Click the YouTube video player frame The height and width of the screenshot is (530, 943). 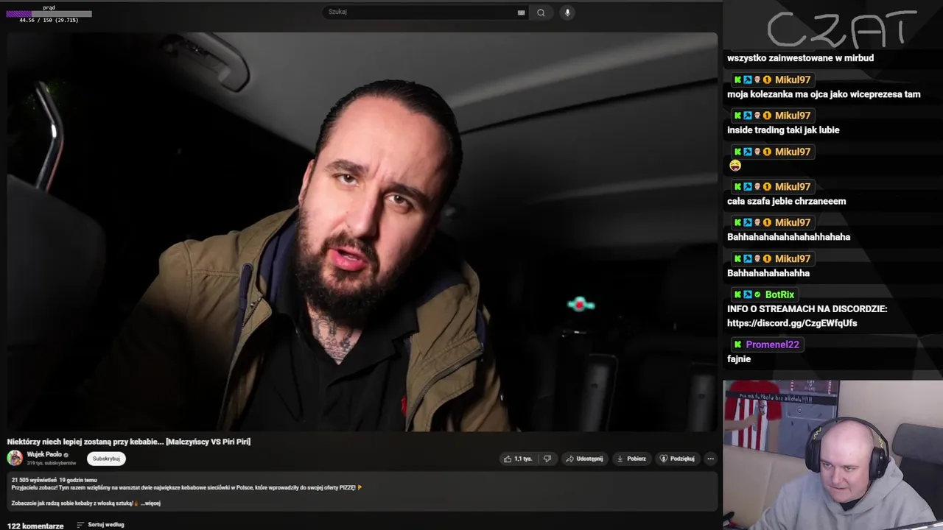coord(362,232)
